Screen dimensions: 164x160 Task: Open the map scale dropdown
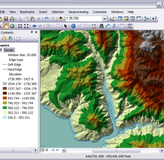pyautogui.click(x=105, y=19)
